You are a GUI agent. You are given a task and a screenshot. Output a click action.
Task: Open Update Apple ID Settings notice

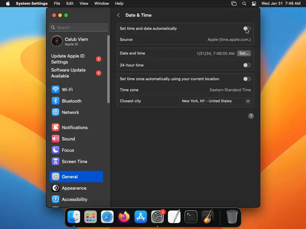pos(76,59)
